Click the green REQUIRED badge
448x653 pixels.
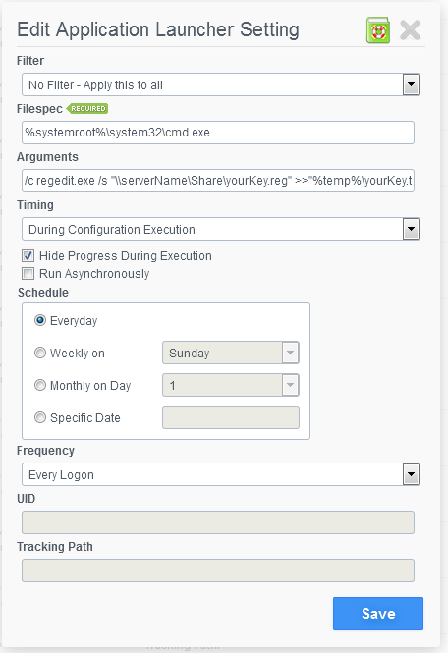(87, 109)
